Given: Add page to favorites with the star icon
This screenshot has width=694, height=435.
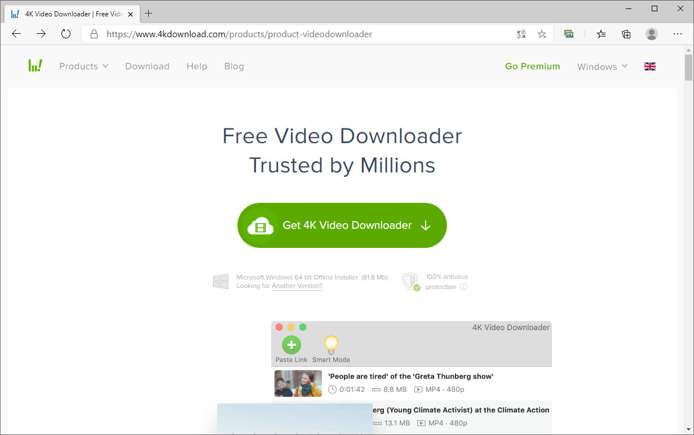Looking at the screenshot, I should tap(542, 34).
